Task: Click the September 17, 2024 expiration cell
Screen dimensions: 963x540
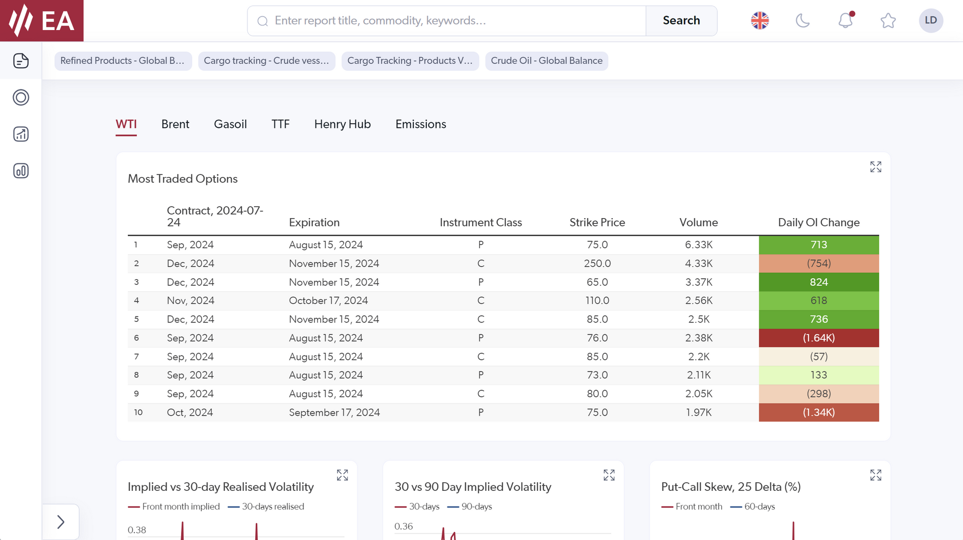Action: pyautogui.click(x=334, y=413)
